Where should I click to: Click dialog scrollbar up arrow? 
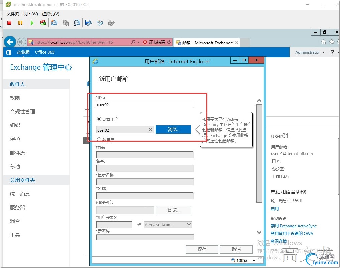[x=259, y=101]
